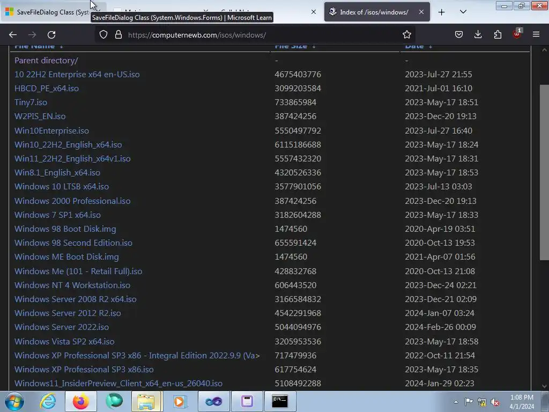Viewport: 549px width, 412px height.
Task: Open Save to Pocket icon
Action: [x=459, y=35]
